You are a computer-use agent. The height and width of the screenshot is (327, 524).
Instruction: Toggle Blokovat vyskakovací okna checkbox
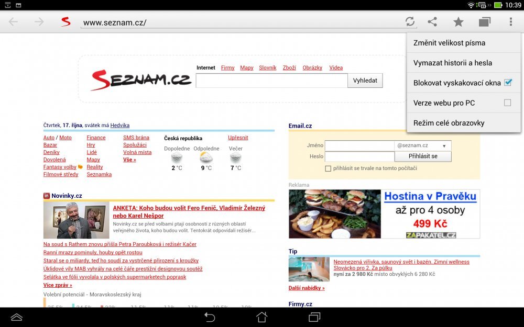tap(507, 83)
